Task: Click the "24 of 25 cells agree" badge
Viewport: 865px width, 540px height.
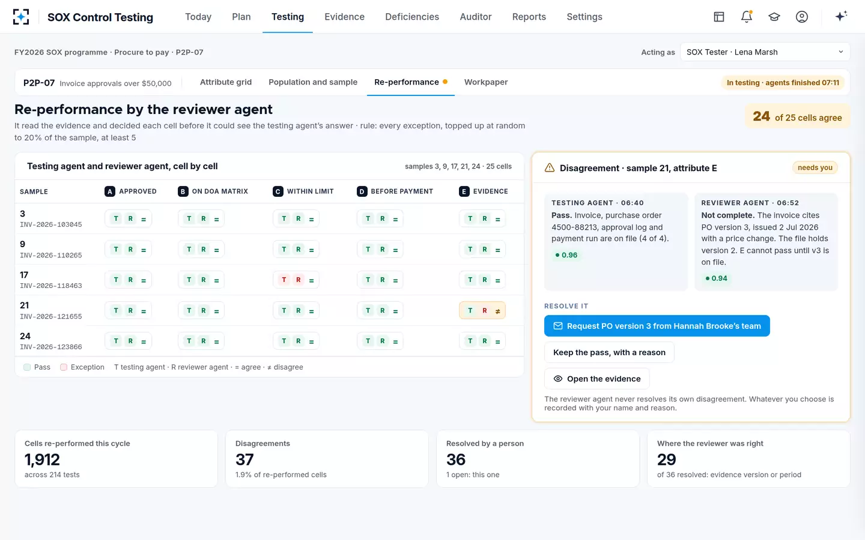Action: pos(798,116)
